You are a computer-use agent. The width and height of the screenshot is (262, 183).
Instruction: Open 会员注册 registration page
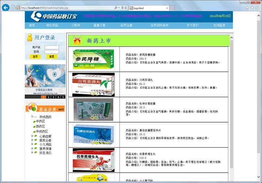[x=126, y=25]
